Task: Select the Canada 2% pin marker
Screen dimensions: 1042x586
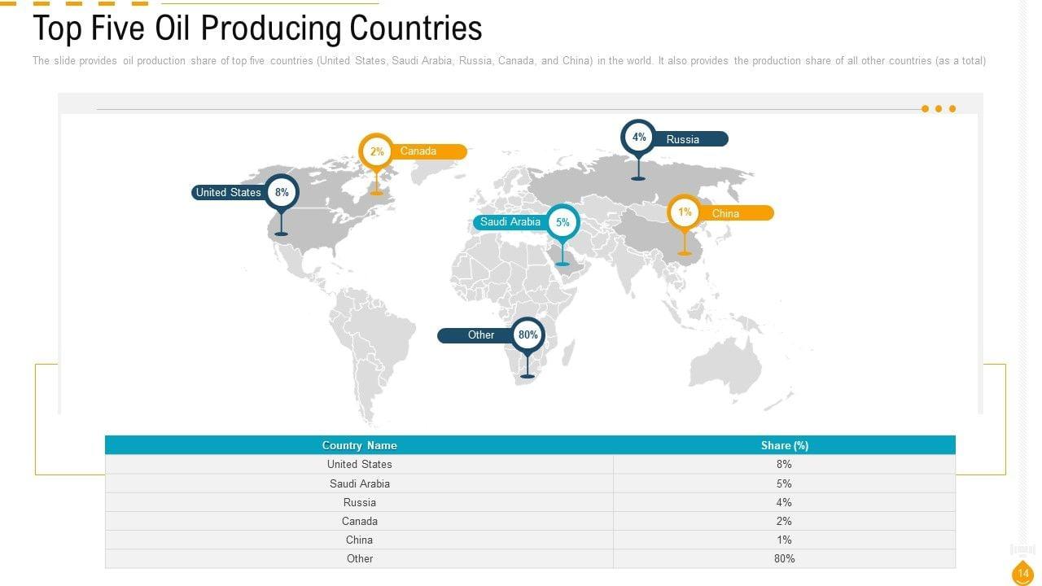Action: (376, 151)
